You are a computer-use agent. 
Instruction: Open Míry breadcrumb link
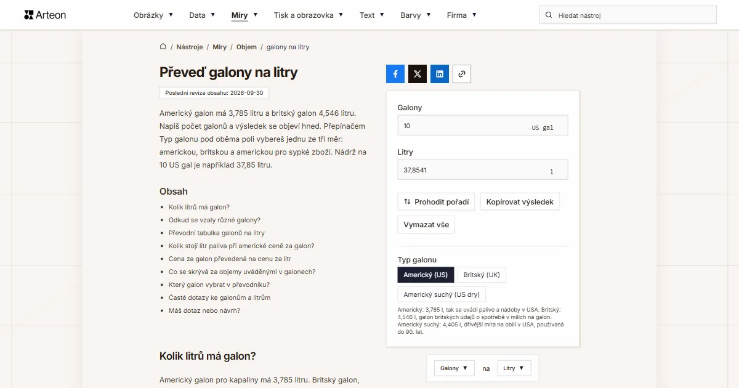click(x=220, y=47)
